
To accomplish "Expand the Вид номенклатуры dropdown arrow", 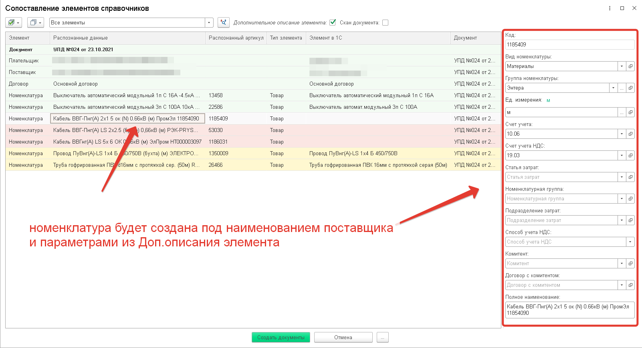I will 622,66.
